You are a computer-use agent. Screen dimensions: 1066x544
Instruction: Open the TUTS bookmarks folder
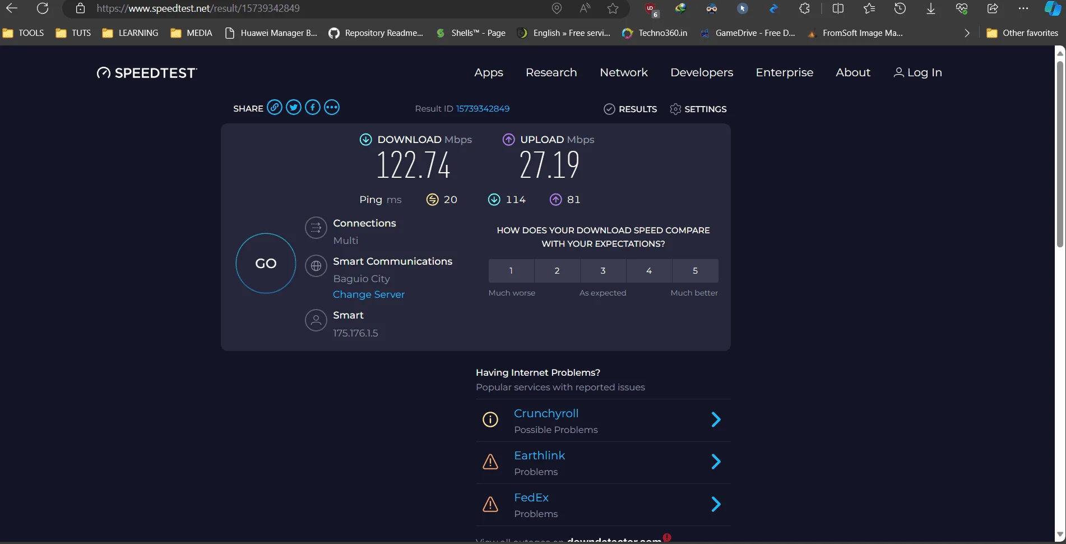(73, 33)
